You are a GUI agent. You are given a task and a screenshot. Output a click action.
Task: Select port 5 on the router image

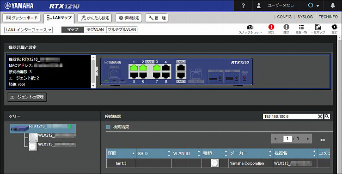(134, 75)
